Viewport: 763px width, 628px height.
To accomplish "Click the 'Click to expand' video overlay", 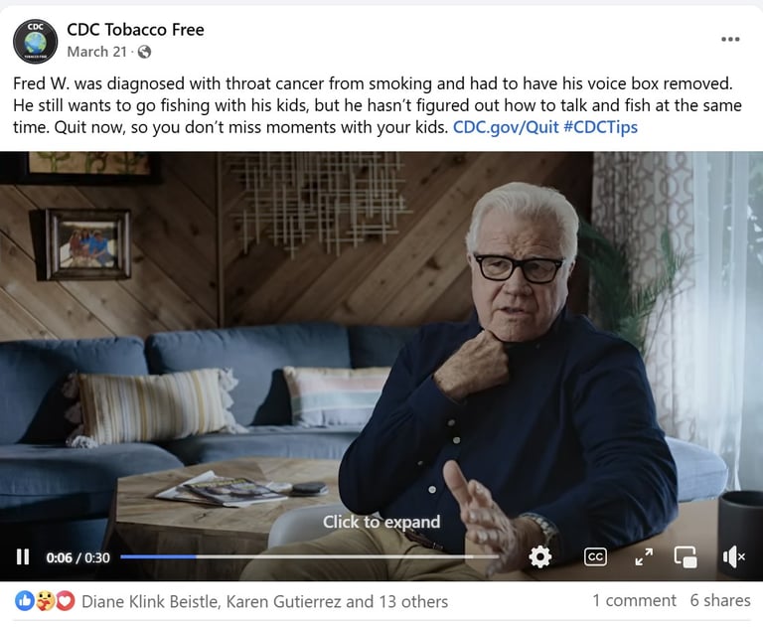I will (x=381, y=522).
